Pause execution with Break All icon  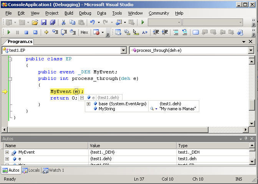(17, 33)
